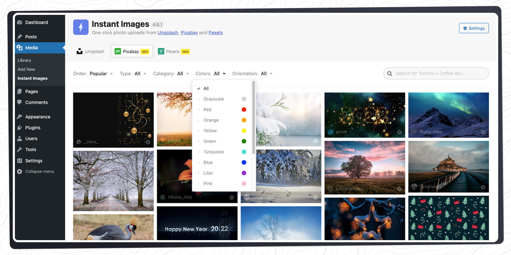Open the glowing star lights thumbnail
Screen dimensions: 511x255
tap(365, 219)
